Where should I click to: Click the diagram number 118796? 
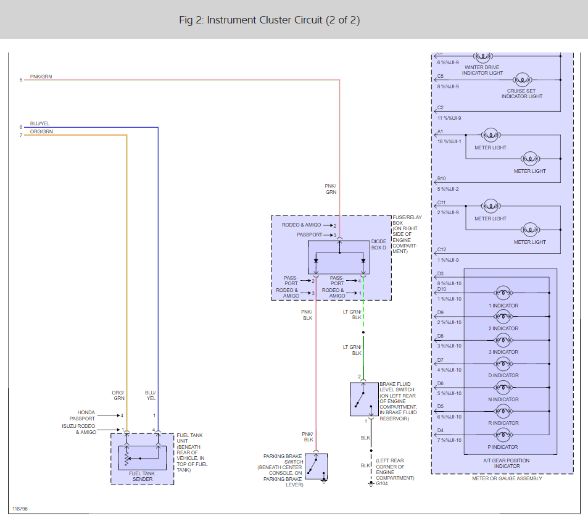click(20, 509)
